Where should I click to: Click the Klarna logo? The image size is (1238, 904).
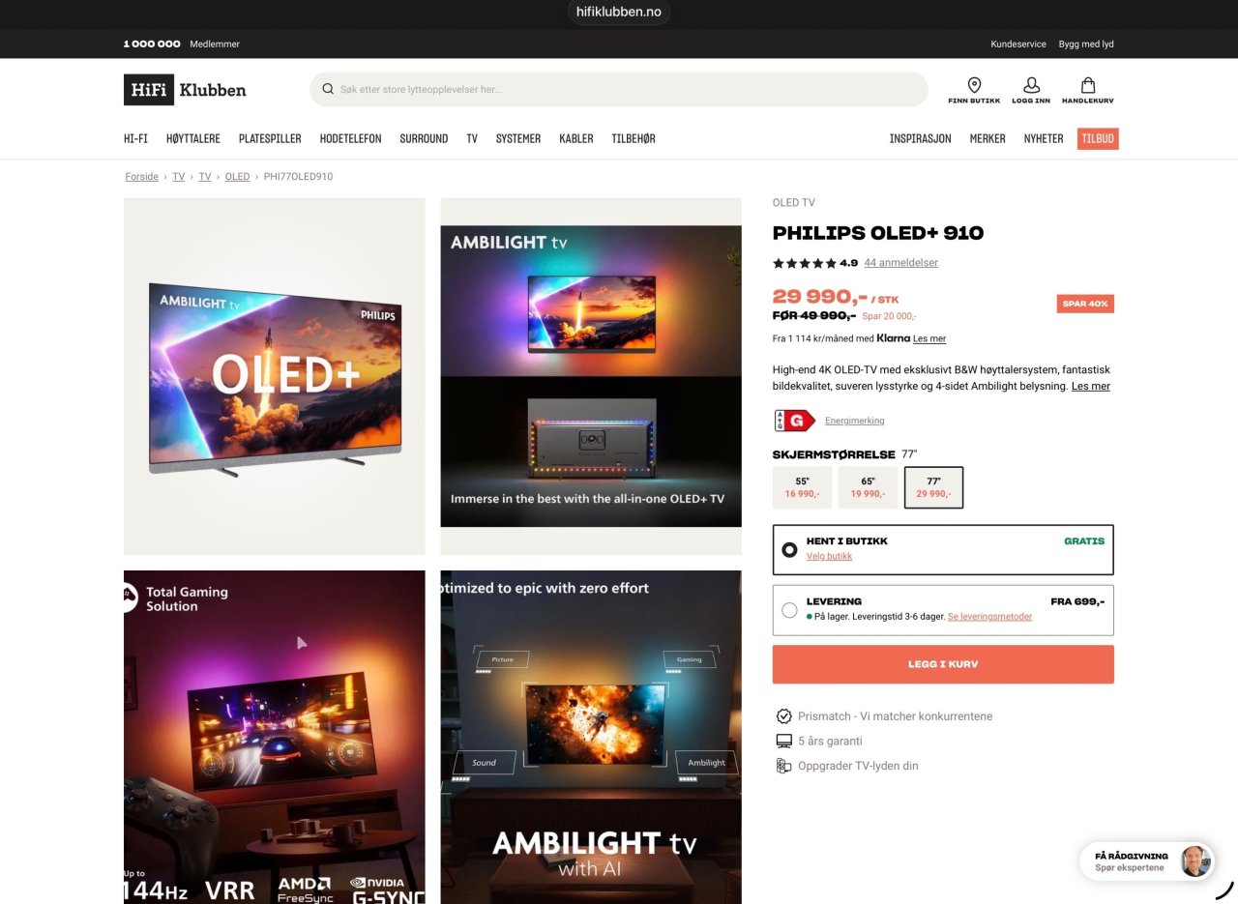[x=894, y=338]
